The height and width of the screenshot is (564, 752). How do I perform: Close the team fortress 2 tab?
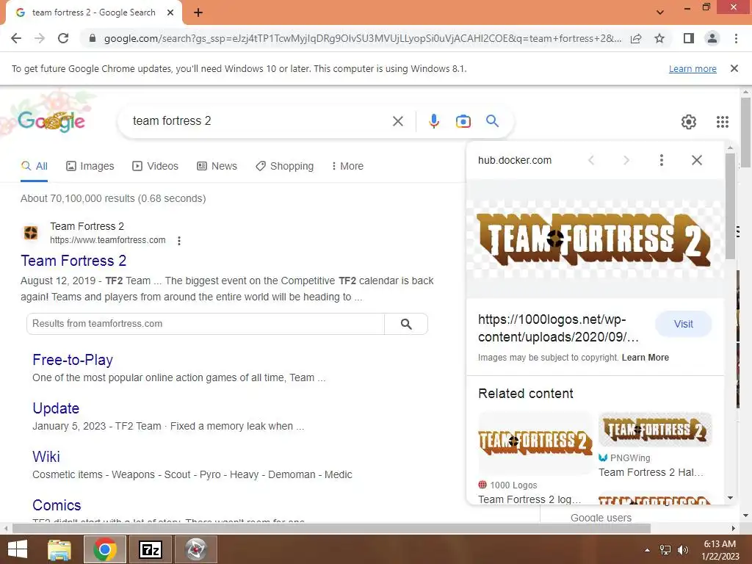(x=170, y=12)
